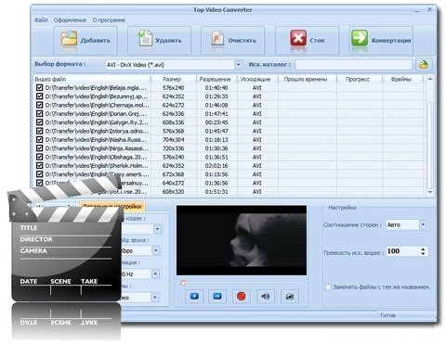Sort by Исходящие column header
Viewport: 446px width, 344px height.
[x=257, y=79]
